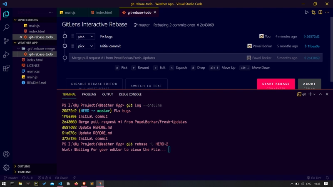Open the pick dropdown for Fix bugs
Screen dimensions: 333x187
pos(85,36)
